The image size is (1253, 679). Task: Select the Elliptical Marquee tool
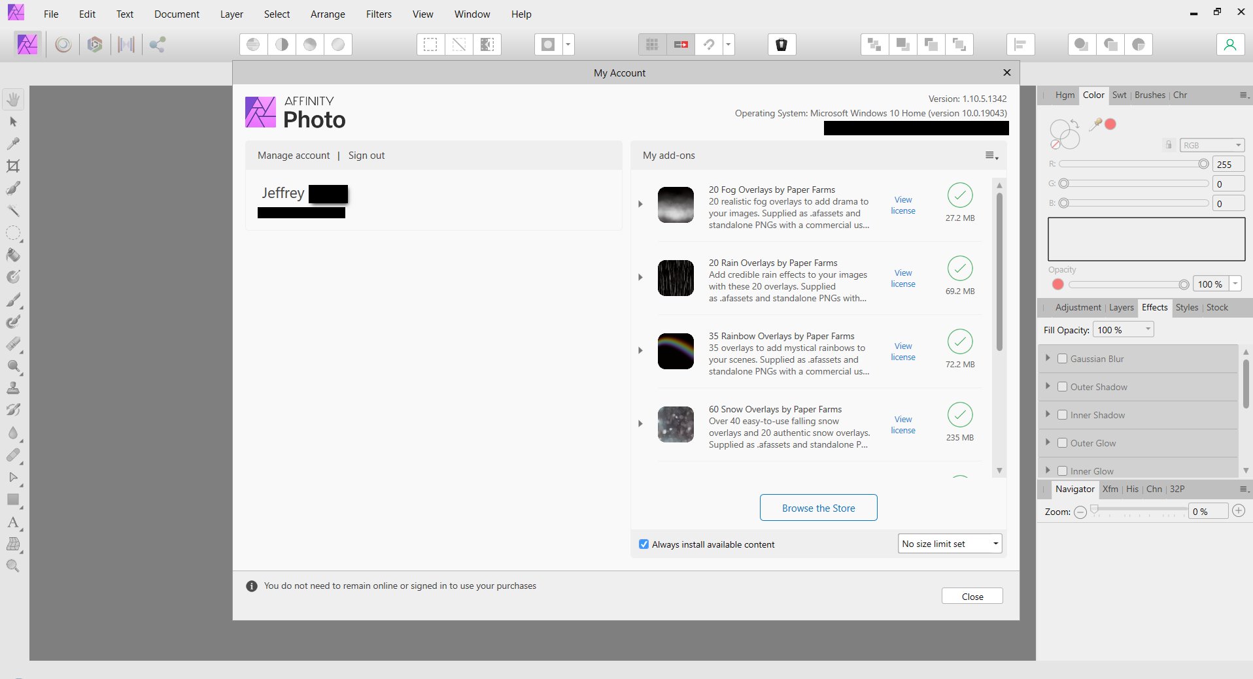(x=13, y=233)
